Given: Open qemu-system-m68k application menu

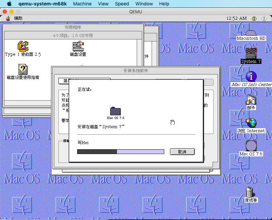Looking at the screenshot, I should [x=42, y=4].
